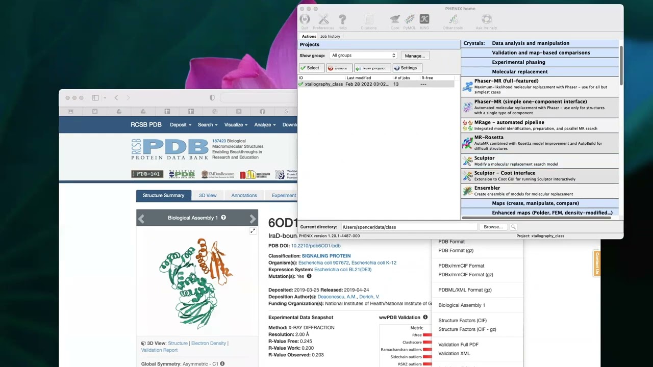Launch PyMOL from PHENIX toolbar
The height and width of the screenshot is (367, 653).
point(410,19)
